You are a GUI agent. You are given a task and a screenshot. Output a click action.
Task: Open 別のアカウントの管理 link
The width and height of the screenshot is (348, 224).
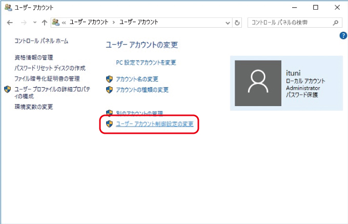(x=139, y=113)
